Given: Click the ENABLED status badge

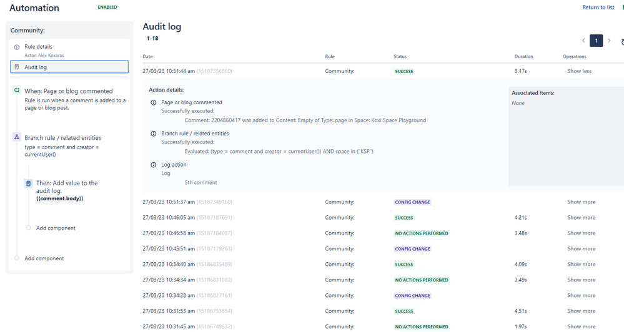Looking at the screenshot, I should (x=107, y=7).
